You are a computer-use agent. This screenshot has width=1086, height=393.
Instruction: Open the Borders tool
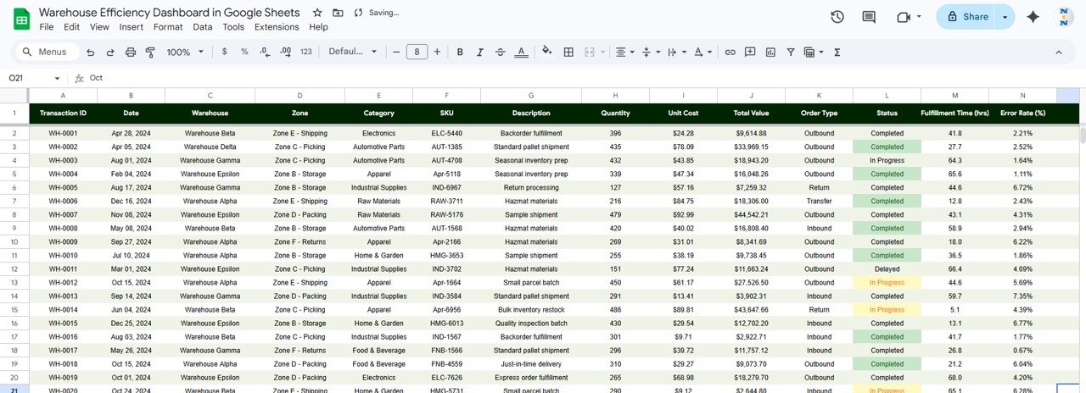pyautogui.click(x=568, y=52)
